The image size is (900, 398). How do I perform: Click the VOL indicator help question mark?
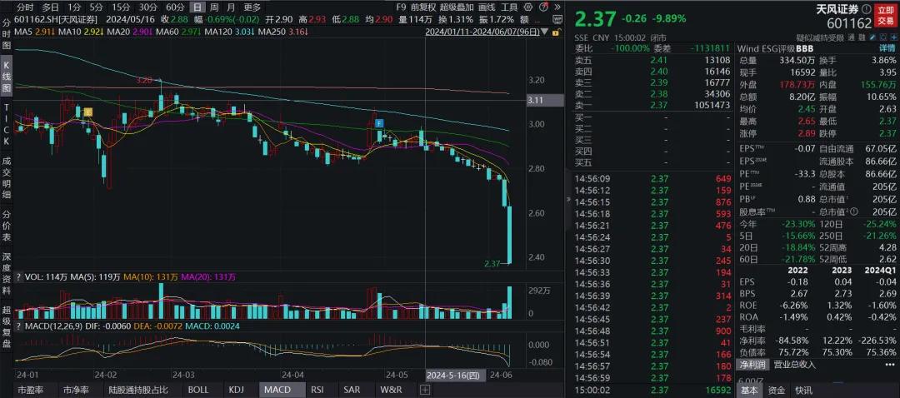point(19,277)
